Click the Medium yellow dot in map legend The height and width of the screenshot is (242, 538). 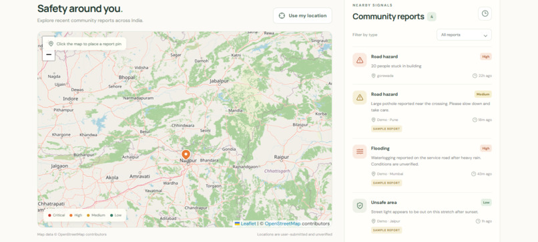pyautogui.click(x=88, y=215)
